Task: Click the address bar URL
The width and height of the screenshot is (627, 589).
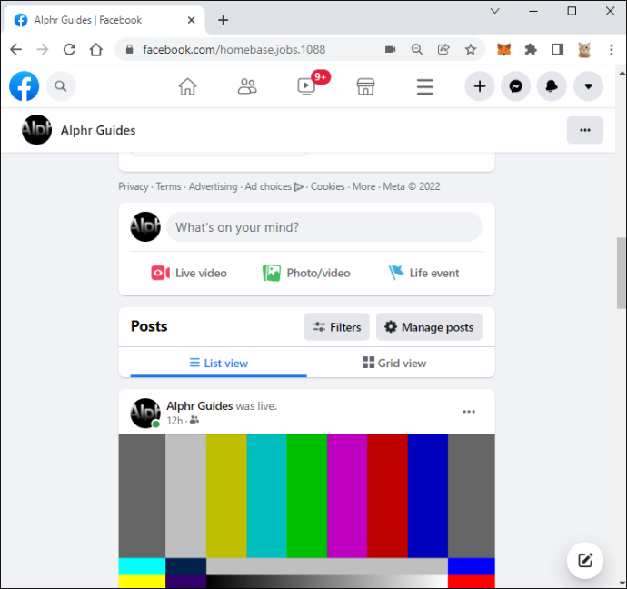Action: pos(234,50)
